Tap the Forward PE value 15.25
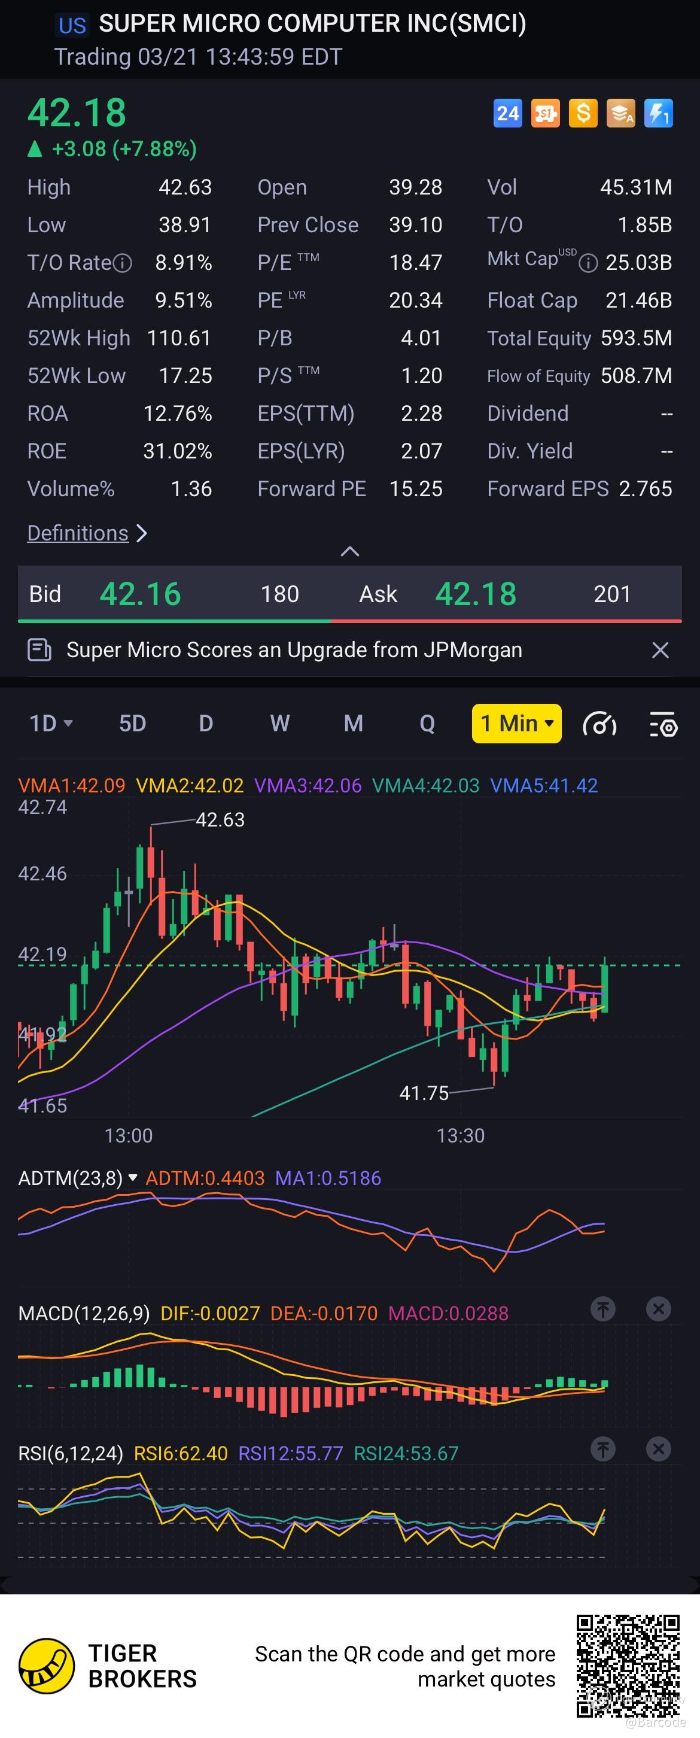700x1738 pixels. pyautogui.click(x=415, y=489)
